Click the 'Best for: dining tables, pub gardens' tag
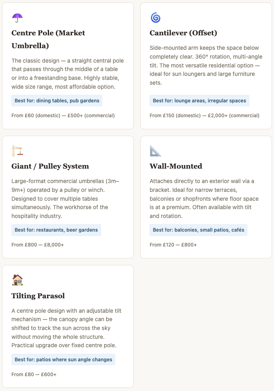This screenshot has width=274, height=391. coord(57,101)
